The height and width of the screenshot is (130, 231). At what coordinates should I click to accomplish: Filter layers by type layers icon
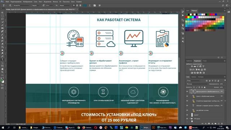point(213,81)
